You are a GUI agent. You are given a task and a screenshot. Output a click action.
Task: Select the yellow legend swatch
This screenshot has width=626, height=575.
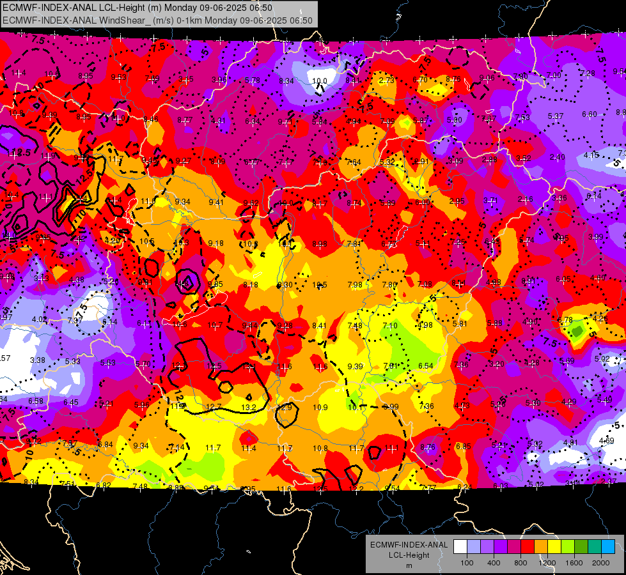(x=554, y=547)
